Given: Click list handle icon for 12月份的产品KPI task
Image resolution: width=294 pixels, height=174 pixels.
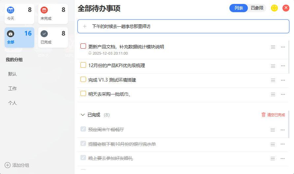Looking at the screenshot, I should coord(273,66).
